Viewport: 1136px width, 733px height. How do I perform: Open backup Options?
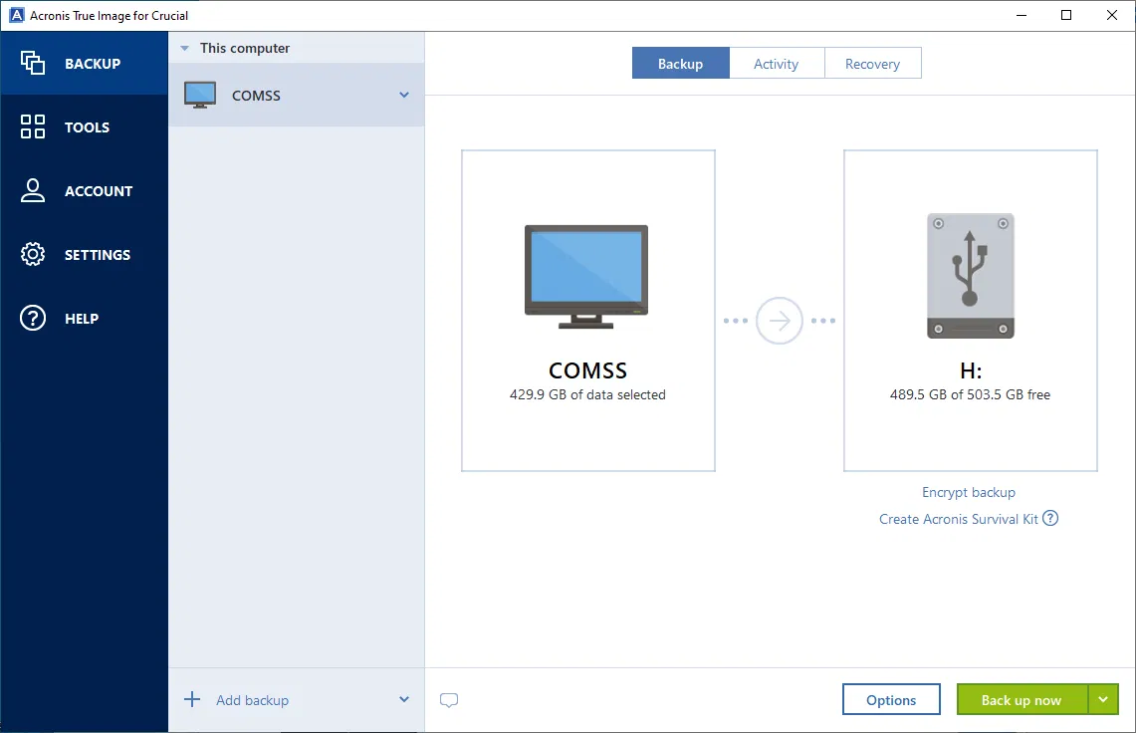pos(891,699)
